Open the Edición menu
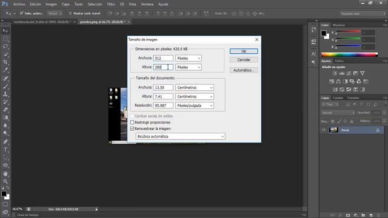This screenshot has height=218, width=388. tap(35, 4)
